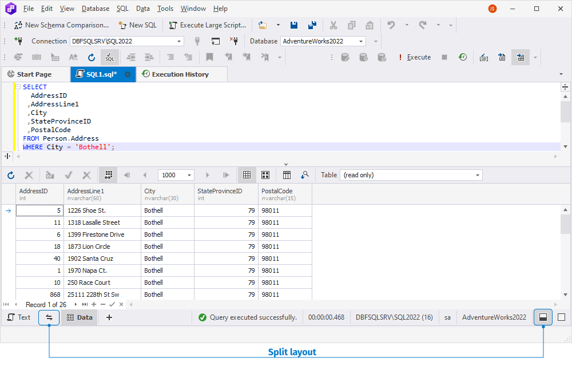The image size is (572, 370).
Task: Expand the open file dropdown arrow
Action: point(278,25)
